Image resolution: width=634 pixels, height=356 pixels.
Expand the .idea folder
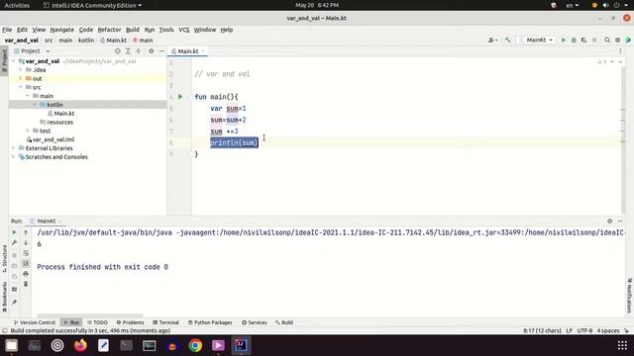pos(20,70)
